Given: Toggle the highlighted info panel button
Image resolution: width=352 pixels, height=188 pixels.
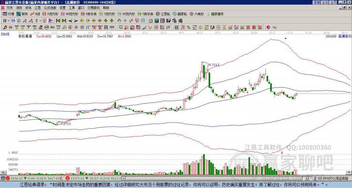Looking at the screenshot, I should (x=13, y=21).
